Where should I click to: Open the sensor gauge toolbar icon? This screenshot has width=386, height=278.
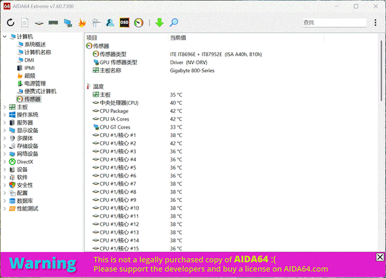point(139,23)
